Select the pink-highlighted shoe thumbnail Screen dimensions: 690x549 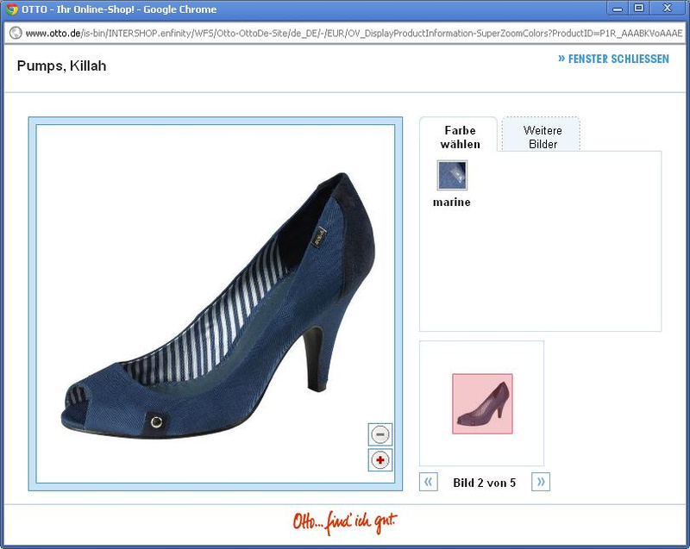click(x=482, y=403)
